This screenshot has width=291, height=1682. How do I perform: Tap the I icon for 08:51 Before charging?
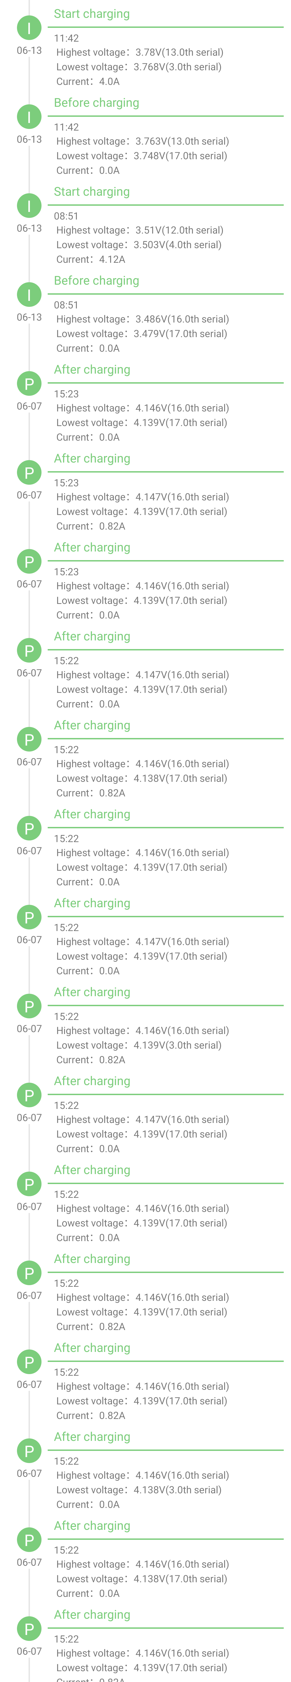[x=29, y=294]
